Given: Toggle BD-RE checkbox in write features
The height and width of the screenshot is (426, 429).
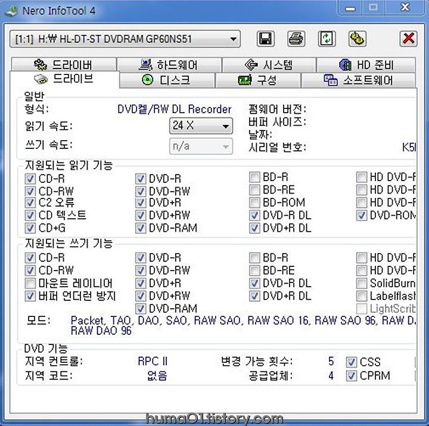Looking at the screenshot, I should coord(254,270).
